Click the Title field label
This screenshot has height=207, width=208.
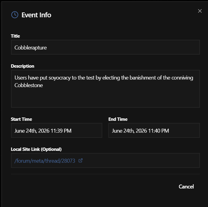coord(15,36)
